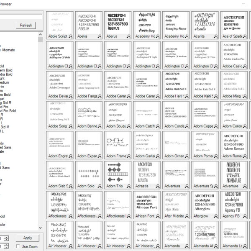This screenshot has width=251, height=251.
Task: Magnify the Adobe Ming Std sample
Action: (245, 96)
